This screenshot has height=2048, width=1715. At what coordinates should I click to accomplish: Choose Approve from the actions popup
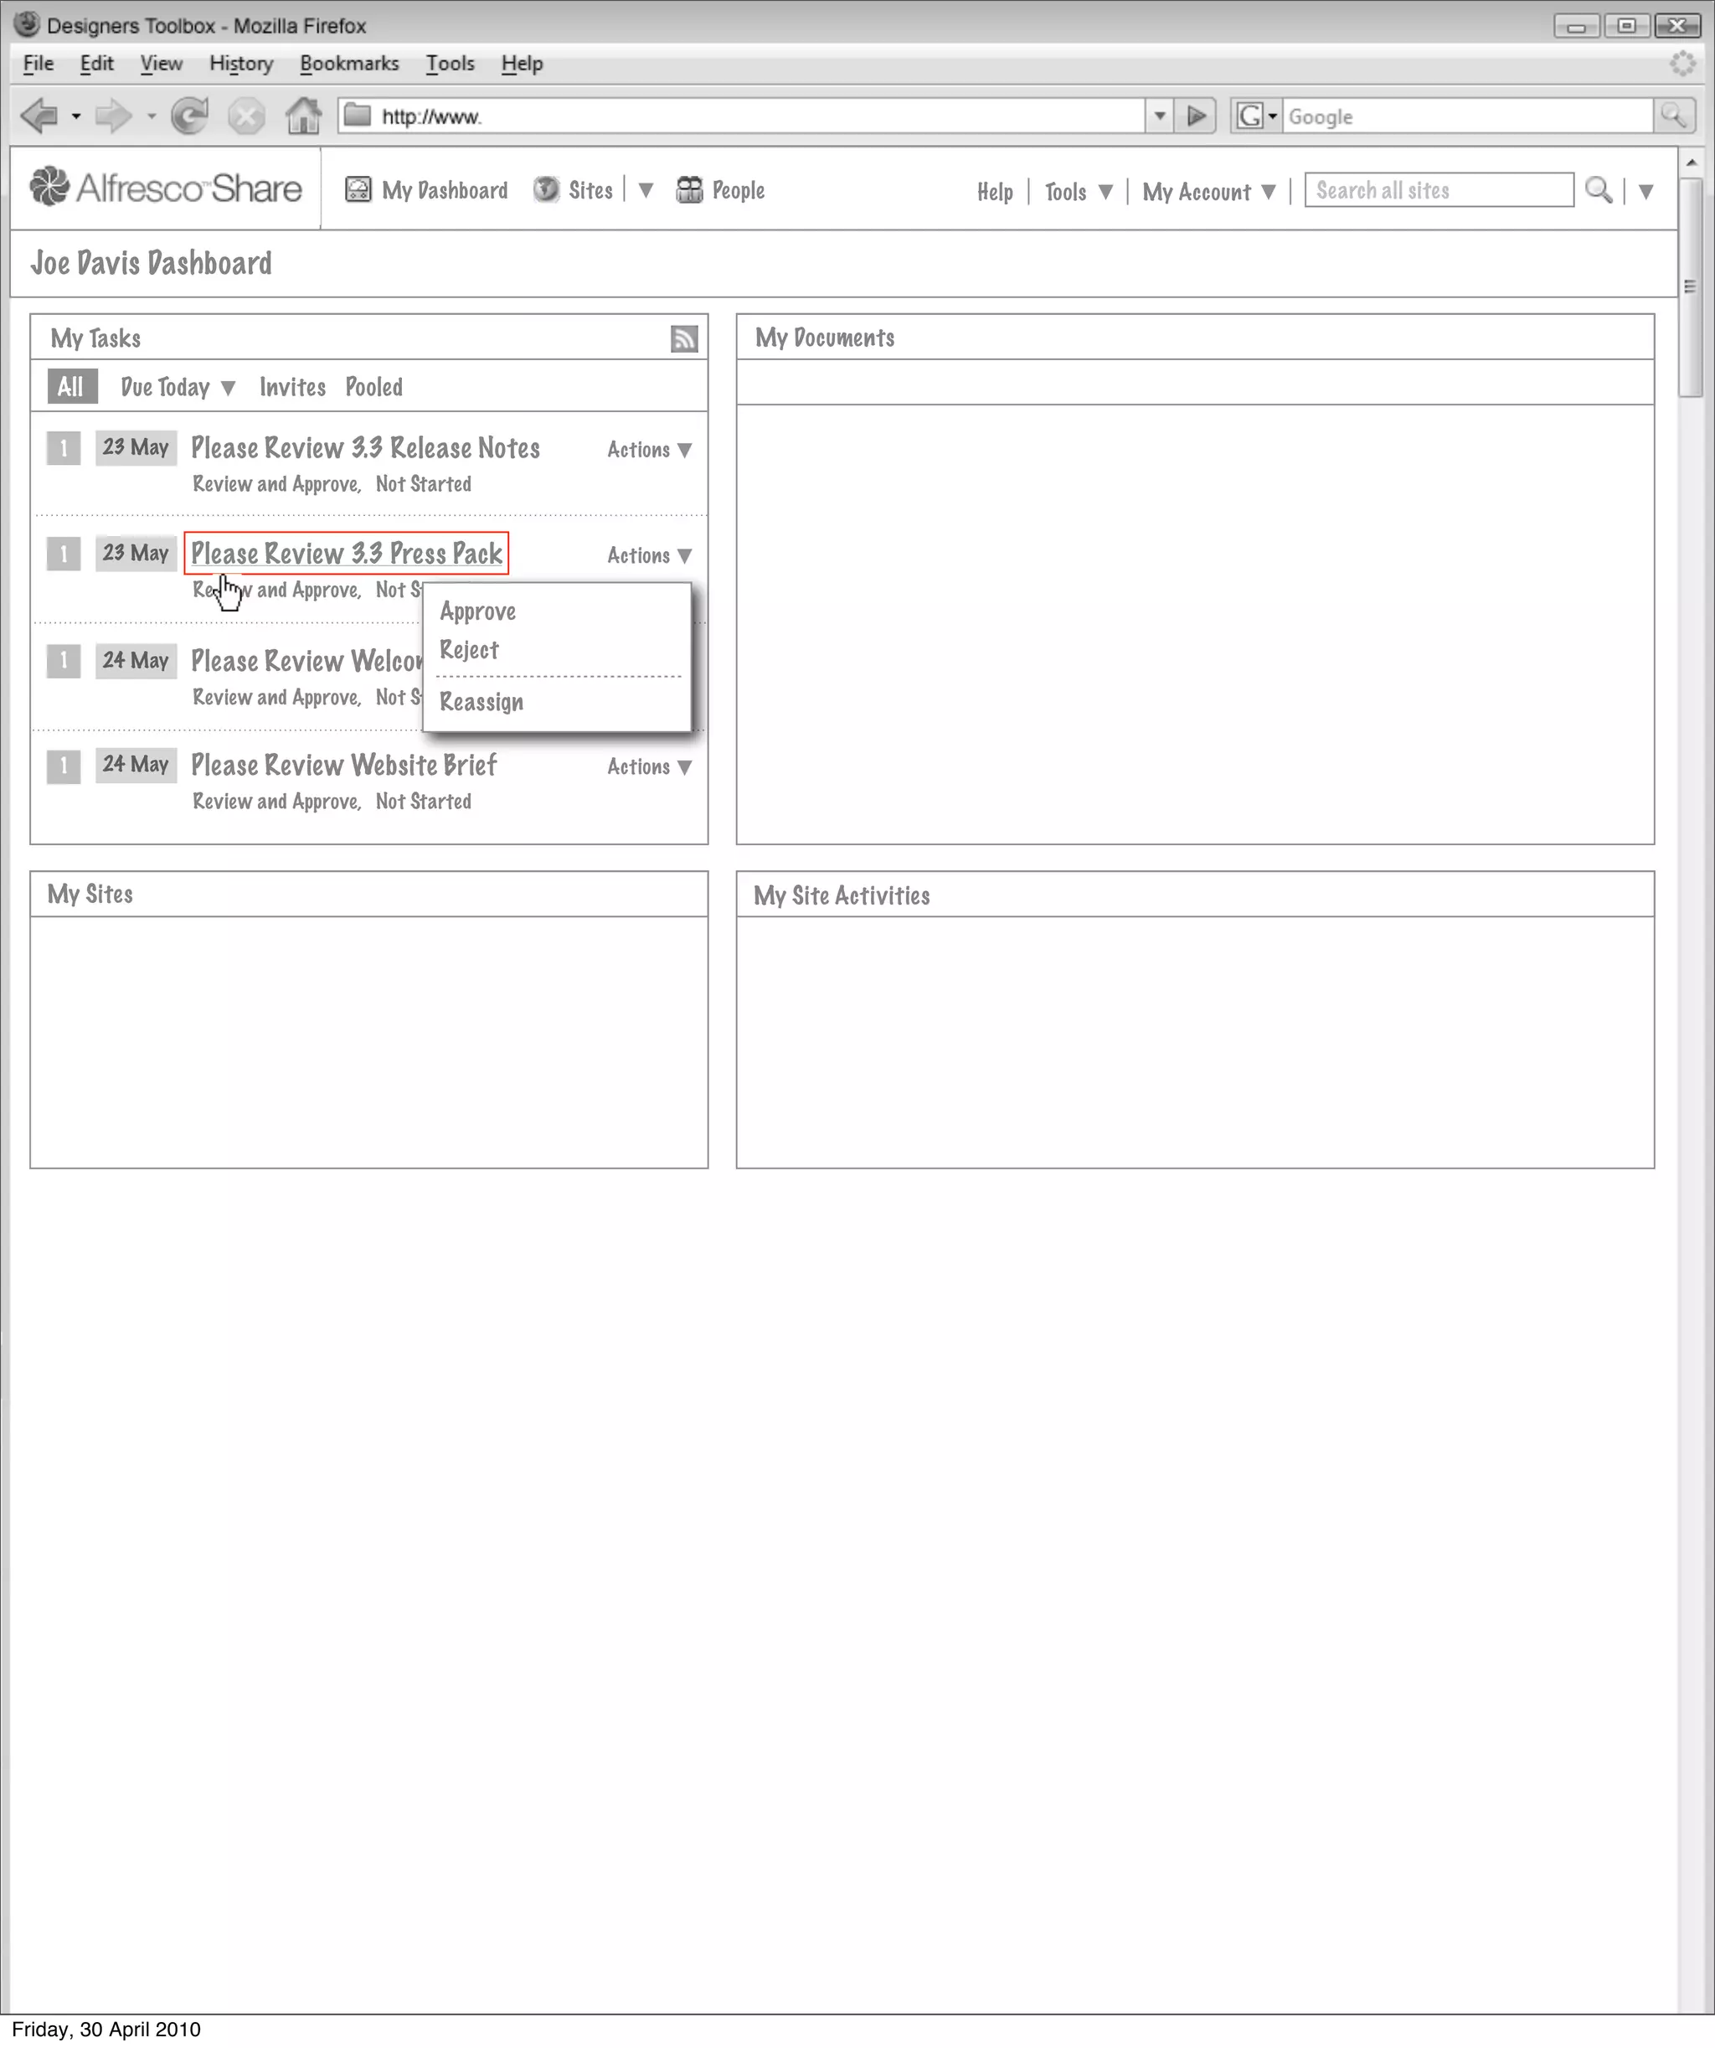pos(478,611)
